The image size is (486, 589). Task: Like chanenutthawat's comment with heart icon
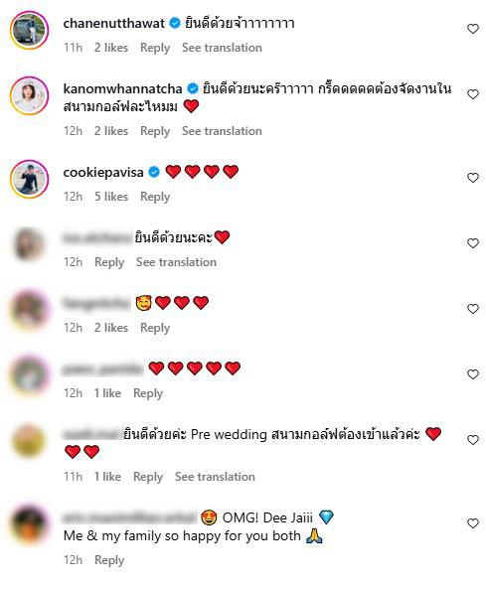coord(473,29)
